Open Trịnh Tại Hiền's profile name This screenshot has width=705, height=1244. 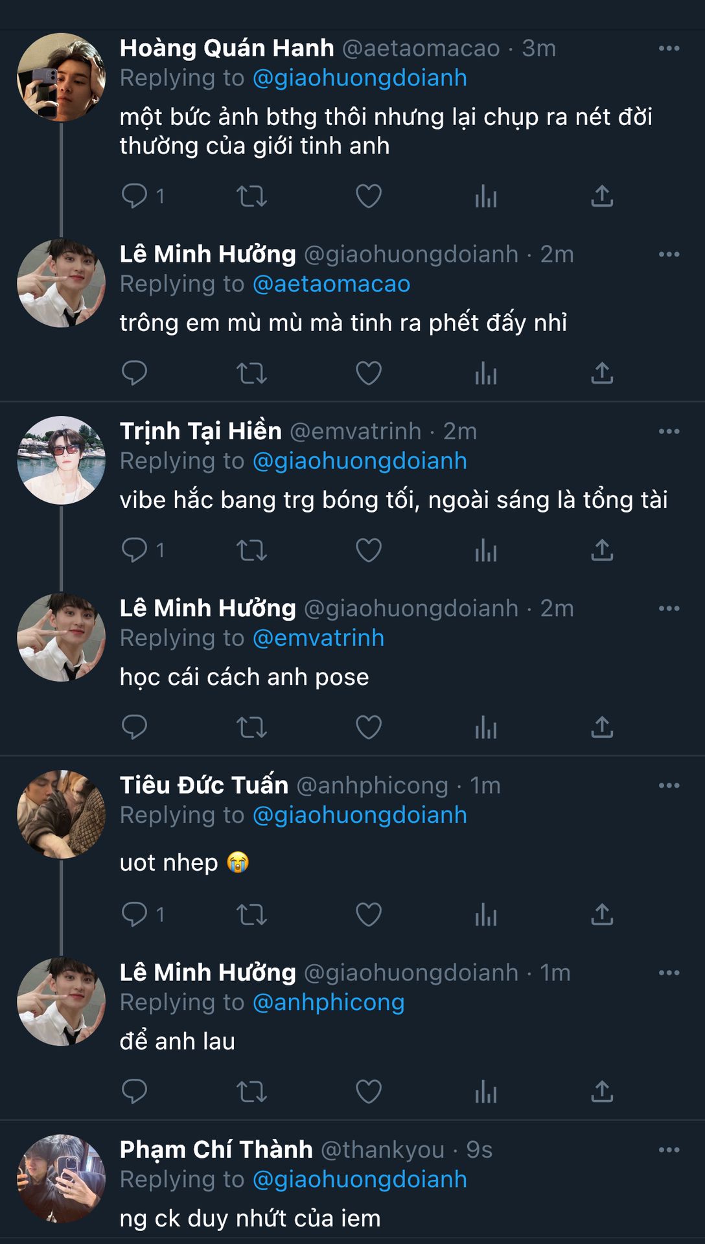click(x=201, y=432)
